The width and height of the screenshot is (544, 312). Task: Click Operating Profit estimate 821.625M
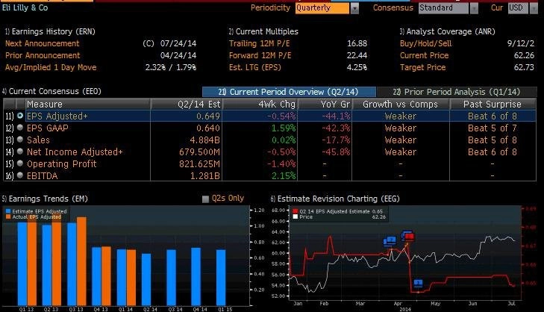[199, 163]
